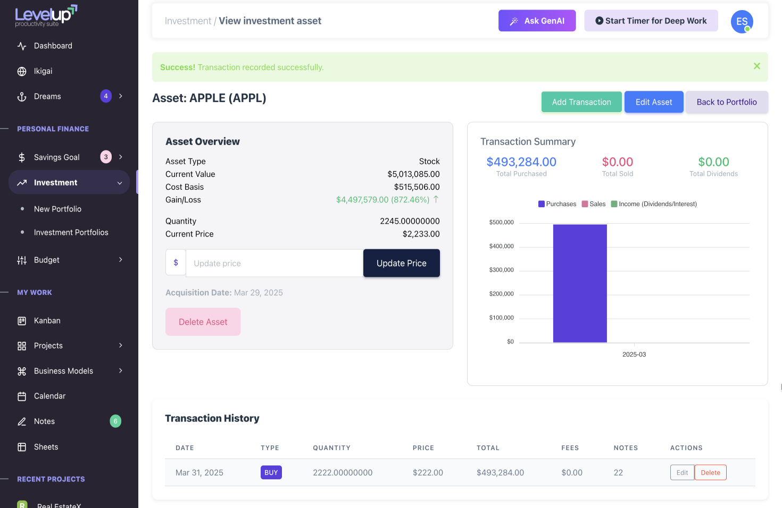The width and height of the screenshot is (782, 508).
Task: Go Back to Portfolio
Action: (x=727, y=102)
